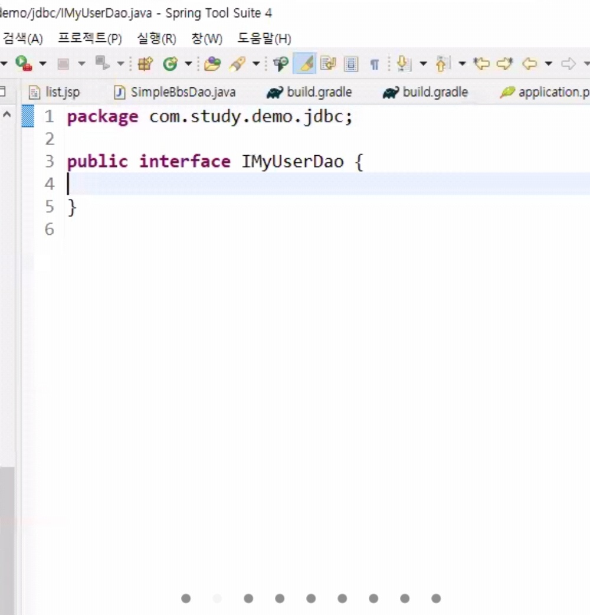This screenshot has height=615, width=590.
Task: Open the 검색(A) menu
Action: click(x=22, y=38)
